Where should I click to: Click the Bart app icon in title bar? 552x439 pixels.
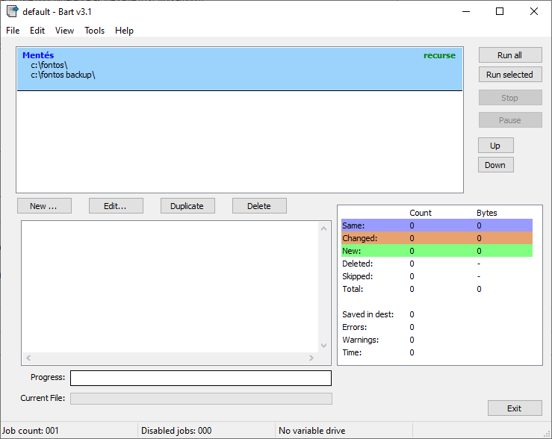pos(12,11)
